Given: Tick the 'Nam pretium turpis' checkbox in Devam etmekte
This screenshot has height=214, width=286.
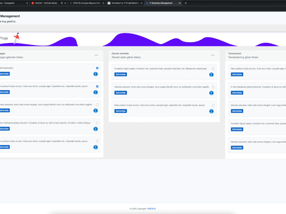Looking at the screenshot, I should click(x=213, y=105).
